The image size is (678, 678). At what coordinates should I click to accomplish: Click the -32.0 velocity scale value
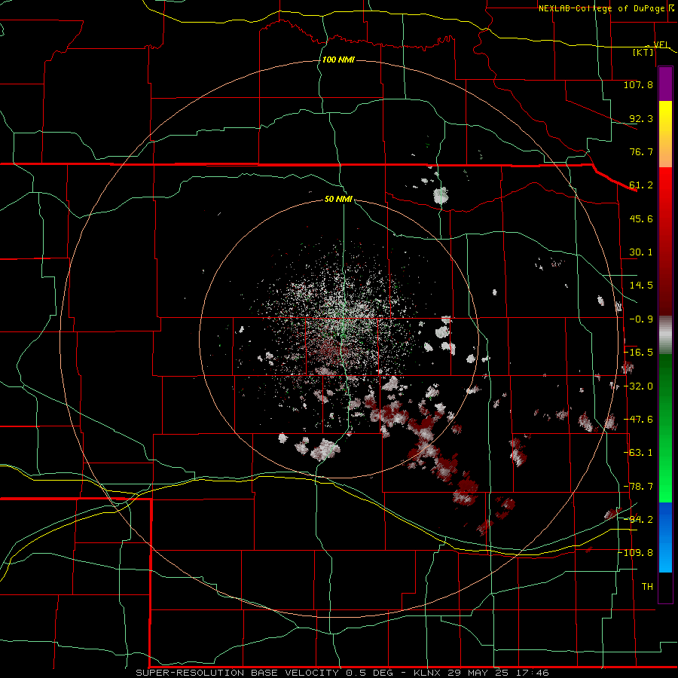point(638,386)
